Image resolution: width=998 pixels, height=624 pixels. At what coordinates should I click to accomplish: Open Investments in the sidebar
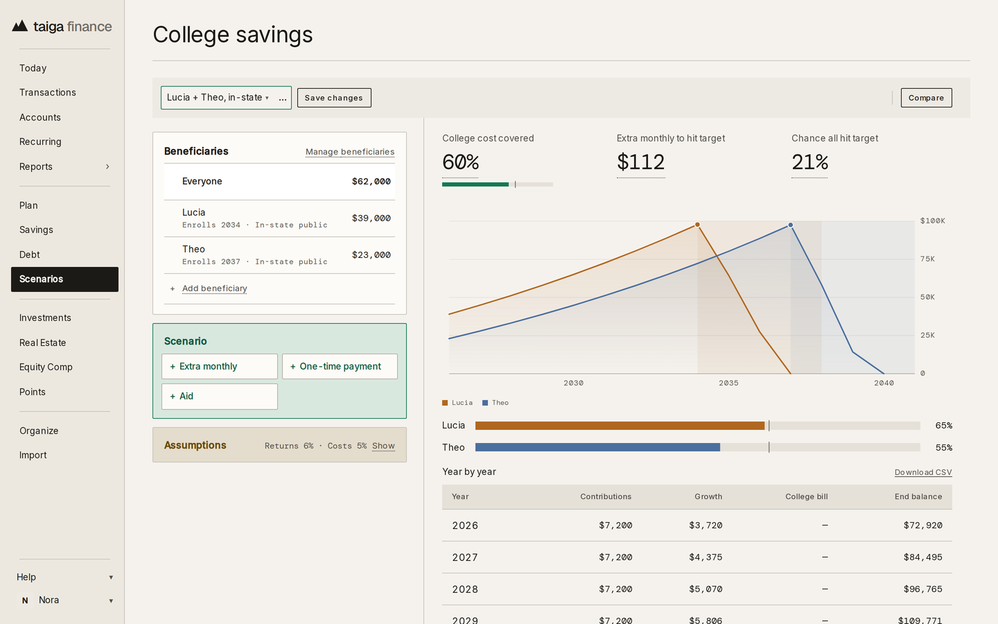tap(64, 318)
